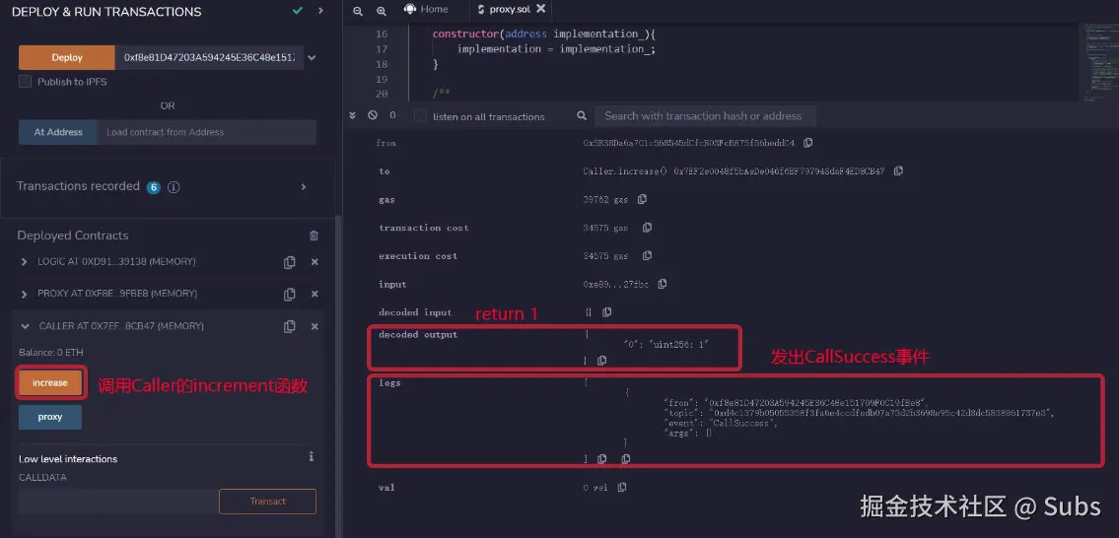Switch to the Home tab
Image resolution: width=1119 pixels, height=538 pixels.
click(x=426, y=9)
